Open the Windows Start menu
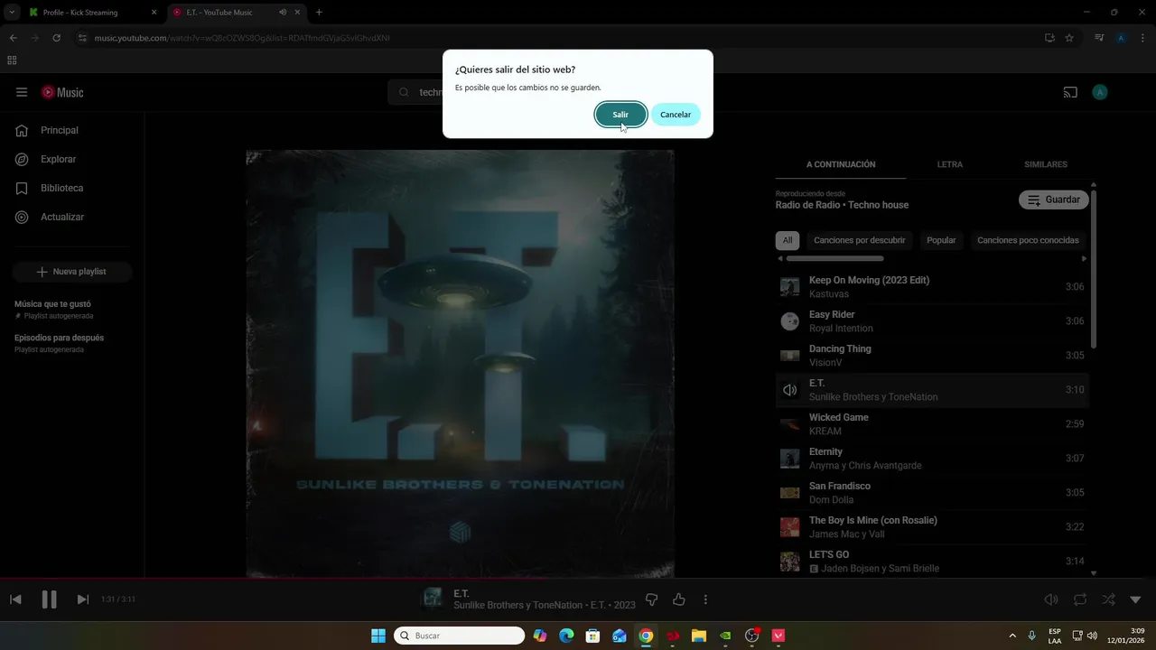This screenshot has width=1156, height=650. [x=378, y=636]
